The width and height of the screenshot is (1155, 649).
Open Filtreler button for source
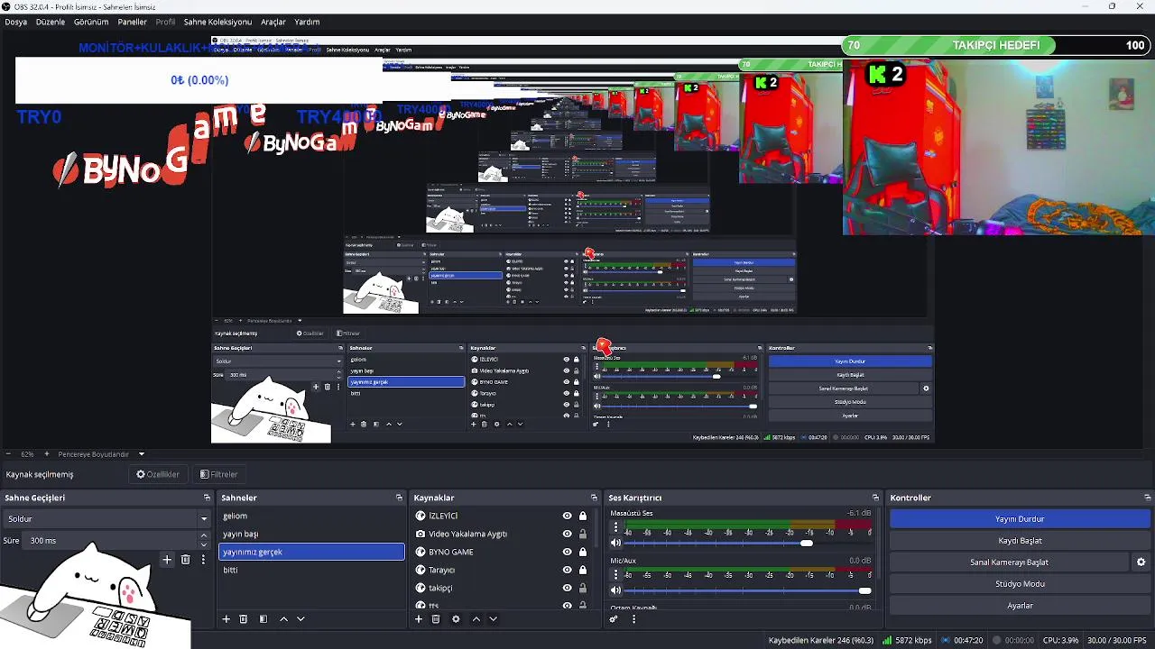(219, 474)
